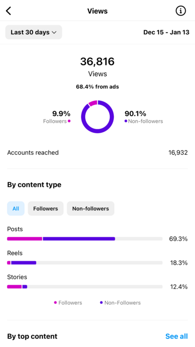Tap the By top content heading

pyautogui.click(x=32, y=336)
